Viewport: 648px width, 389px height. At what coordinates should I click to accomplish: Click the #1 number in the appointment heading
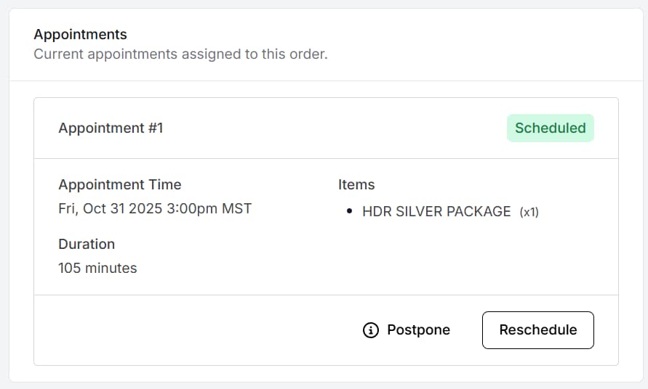tap(155, 128)
